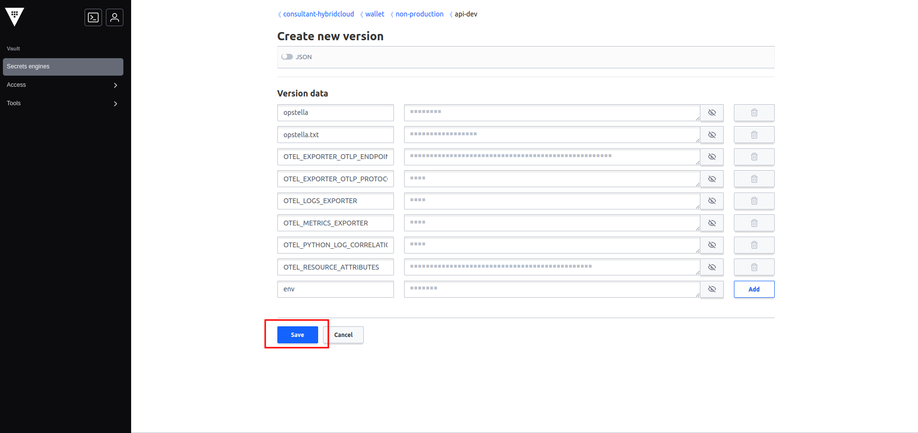Focus the OTEL_PYTHON_LOG_CORRELATION value field
The image size is (918, 433).
(552, 245)
